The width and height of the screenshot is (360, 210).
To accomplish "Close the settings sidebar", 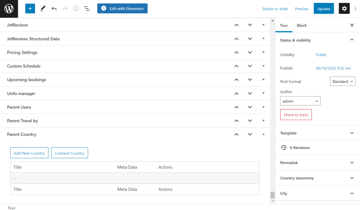I will [x=352, y=25].
